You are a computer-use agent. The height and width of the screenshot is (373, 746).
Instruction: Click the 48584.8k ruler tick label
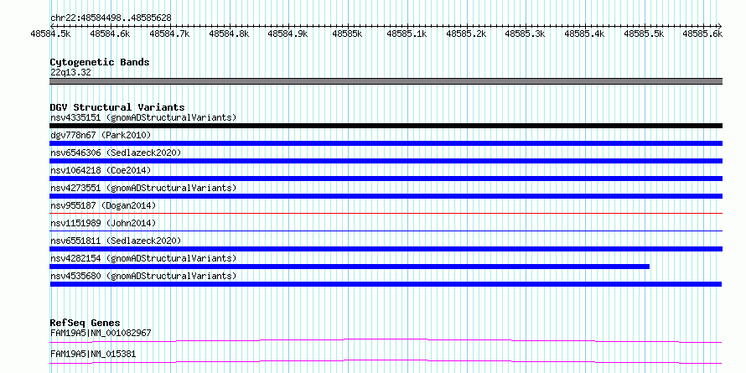tap(229, 34)
